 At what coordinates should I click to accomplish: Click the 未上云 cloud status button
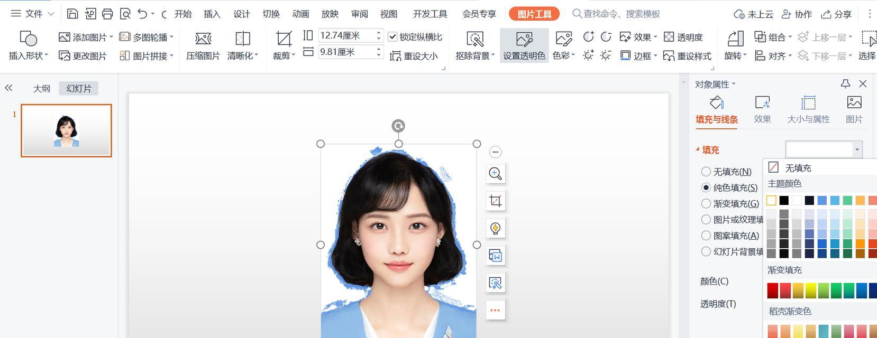(753, 14)
